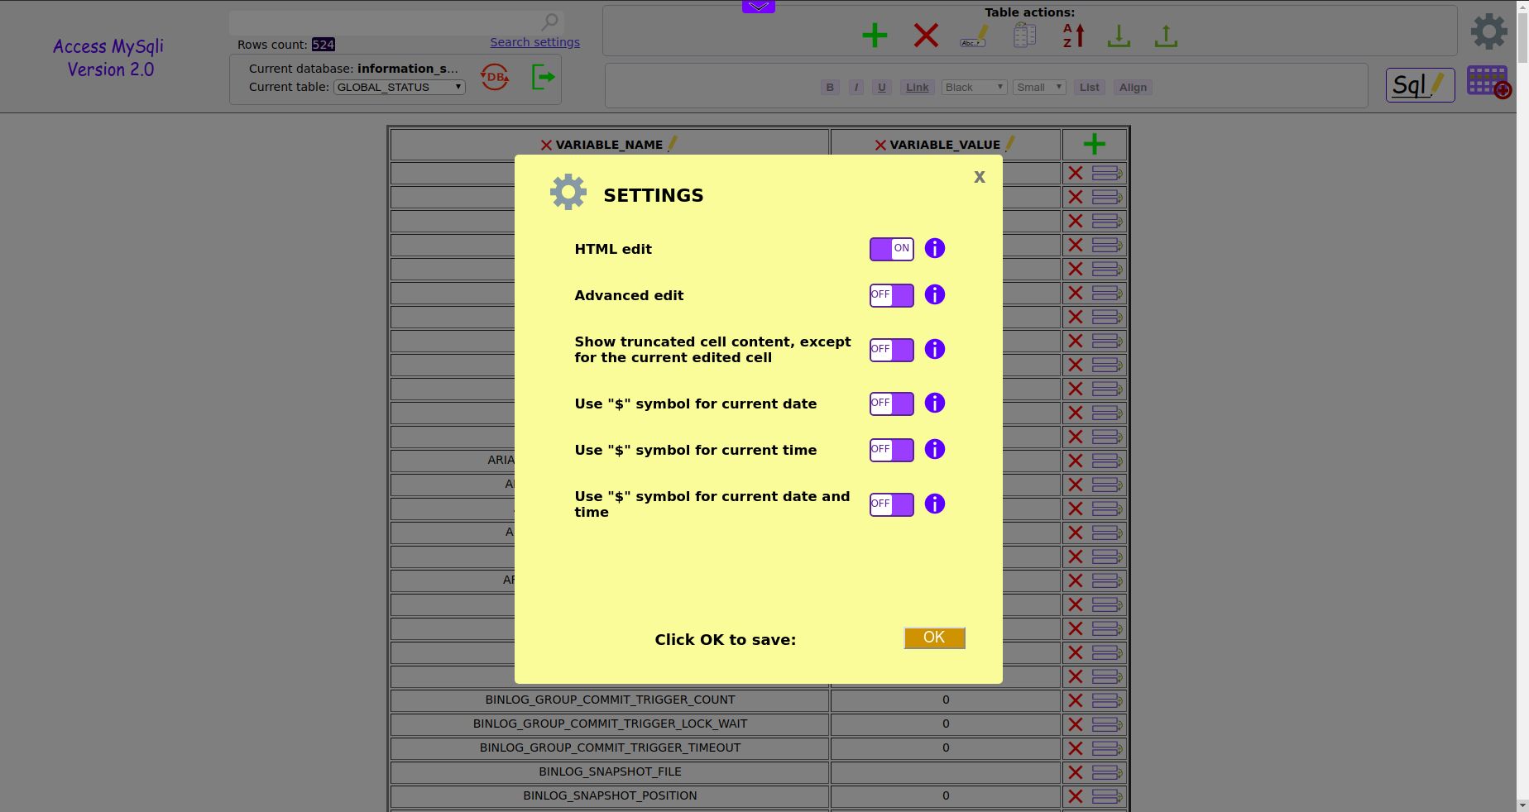Toggle the Advanced edit switch
This screenshot has width=1529, height=812.
891,295
